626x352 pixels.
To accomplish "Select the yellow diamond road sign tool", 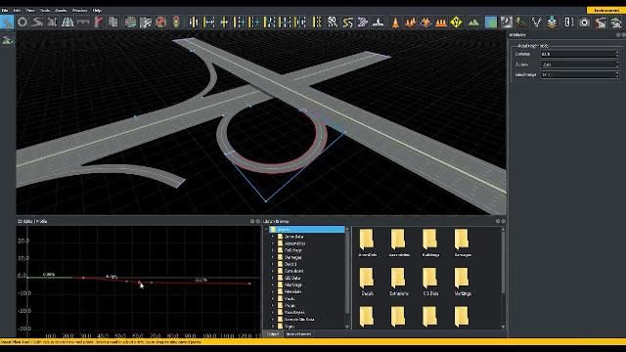I will pyautogui.click(x=456, y=22).
